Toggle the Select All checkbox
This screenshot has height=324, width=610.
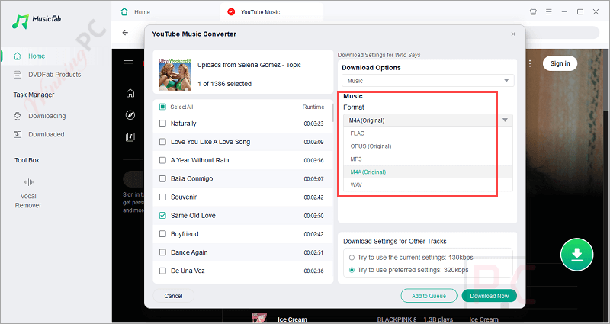click(162, 107)
